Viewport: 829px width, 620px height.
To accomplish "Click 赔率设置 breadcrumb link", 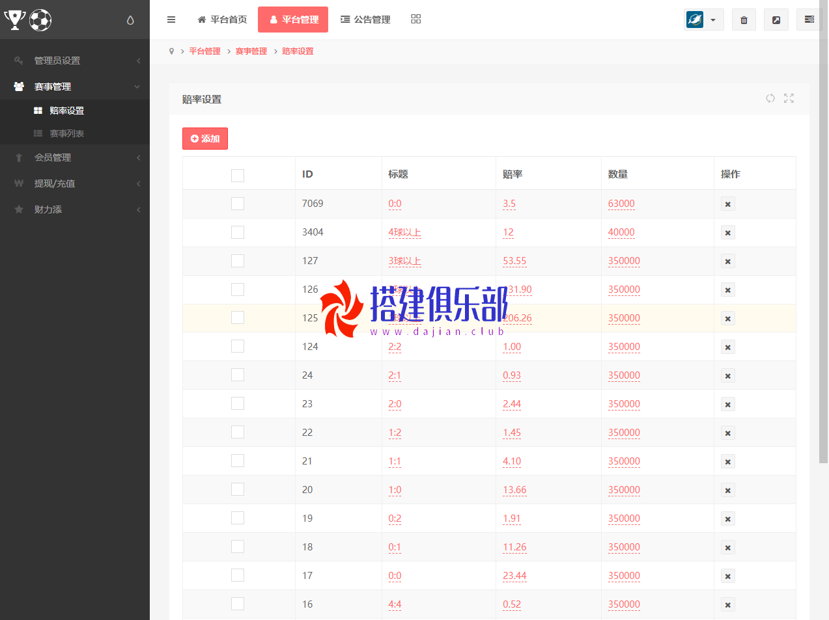I will click(x=298, y=51).
